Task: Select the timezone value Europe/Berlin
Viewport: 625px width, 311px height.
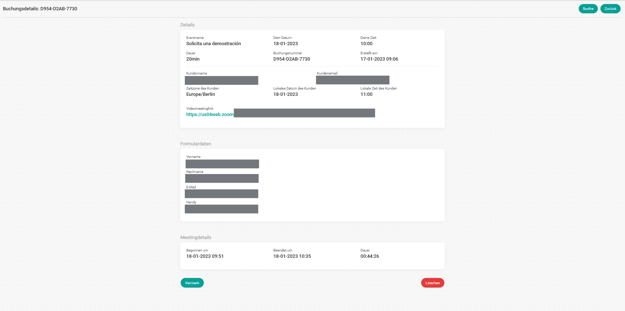Action: pyautogui.click(x=200, y=94)
